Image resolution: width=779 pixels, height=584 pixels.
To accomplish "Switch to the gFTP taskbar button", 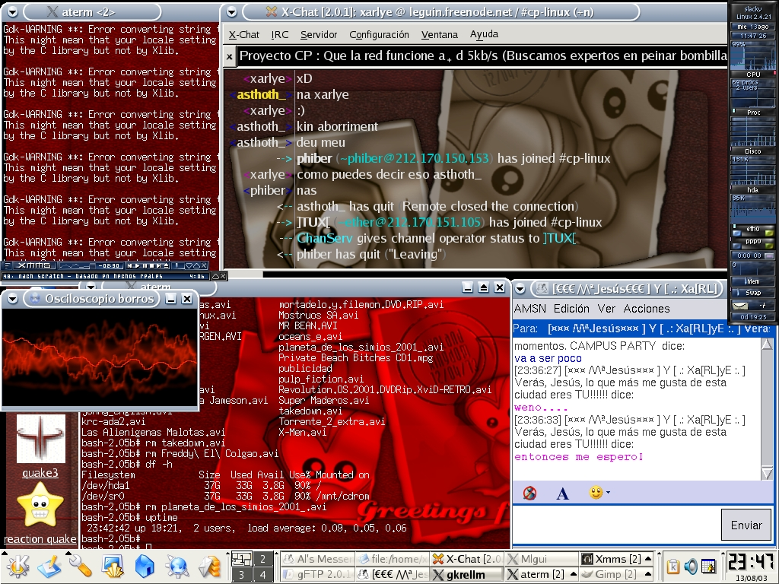I will 318,574.
